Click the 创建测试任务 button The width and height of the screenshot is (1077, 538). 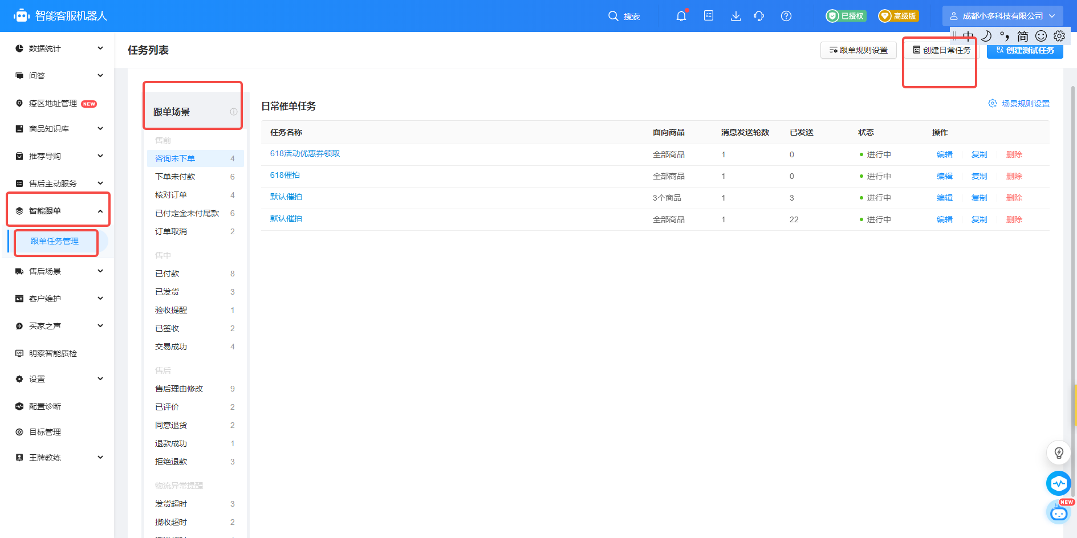click(1025, 50)
